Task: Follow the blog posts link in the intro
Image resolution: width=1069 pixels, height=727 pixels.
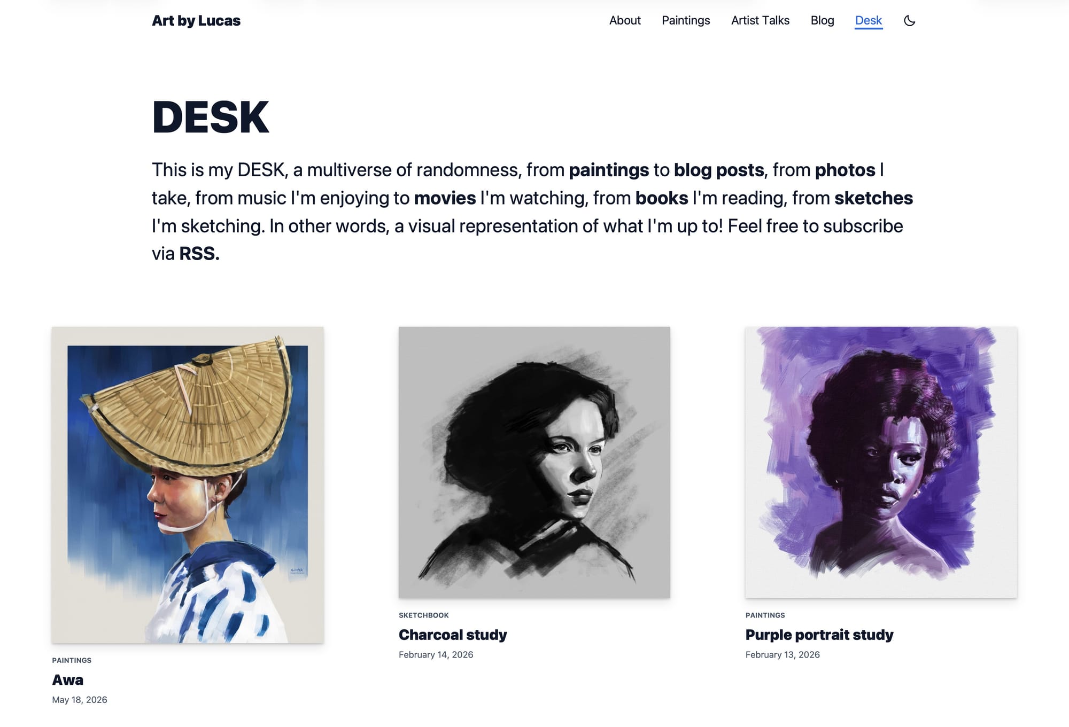Action: tap(719, 170)
